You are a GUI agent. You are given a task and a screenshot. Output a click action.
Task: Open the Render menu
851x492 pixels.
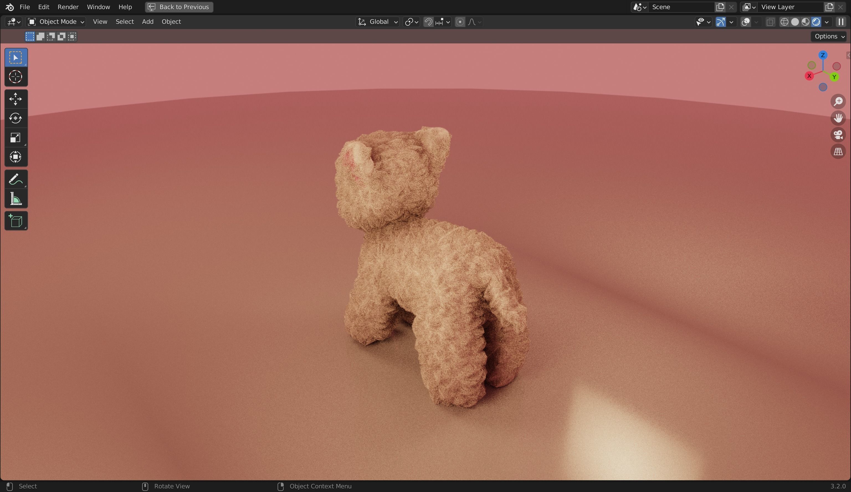68,7
